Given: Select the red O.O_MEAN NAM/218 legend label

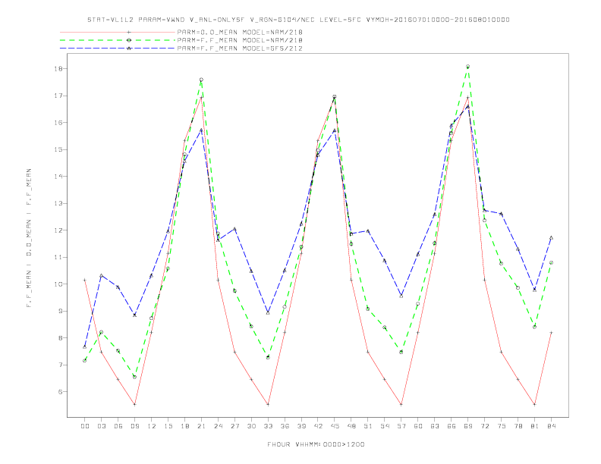Looking at the screenshot, I should [x=240, y=32].
